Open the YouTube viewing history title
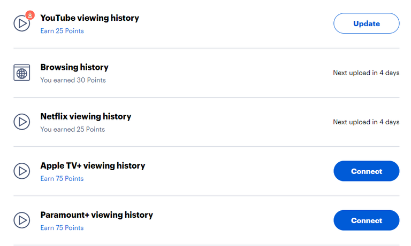 click(90, 18)
